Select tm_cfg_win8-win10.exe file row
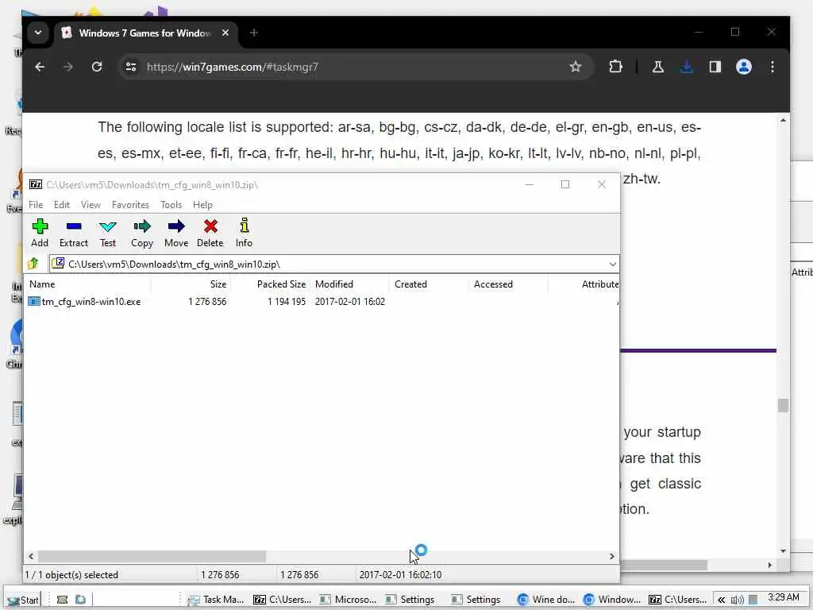Viewport: 813px width, 610px height. click(x=322, y=302)
